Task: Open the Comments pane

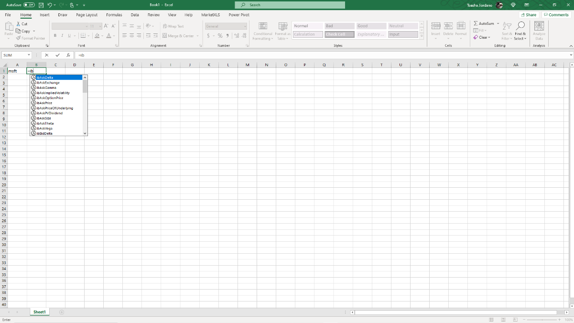Action: tap(556, 15)
